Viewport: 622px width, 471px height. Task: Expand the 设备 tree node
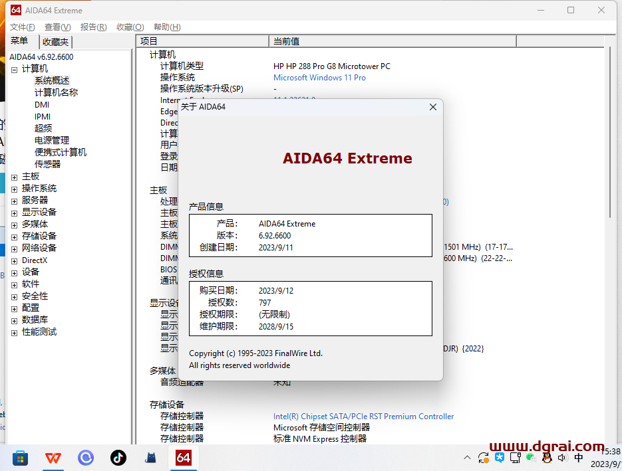(14, 273)
